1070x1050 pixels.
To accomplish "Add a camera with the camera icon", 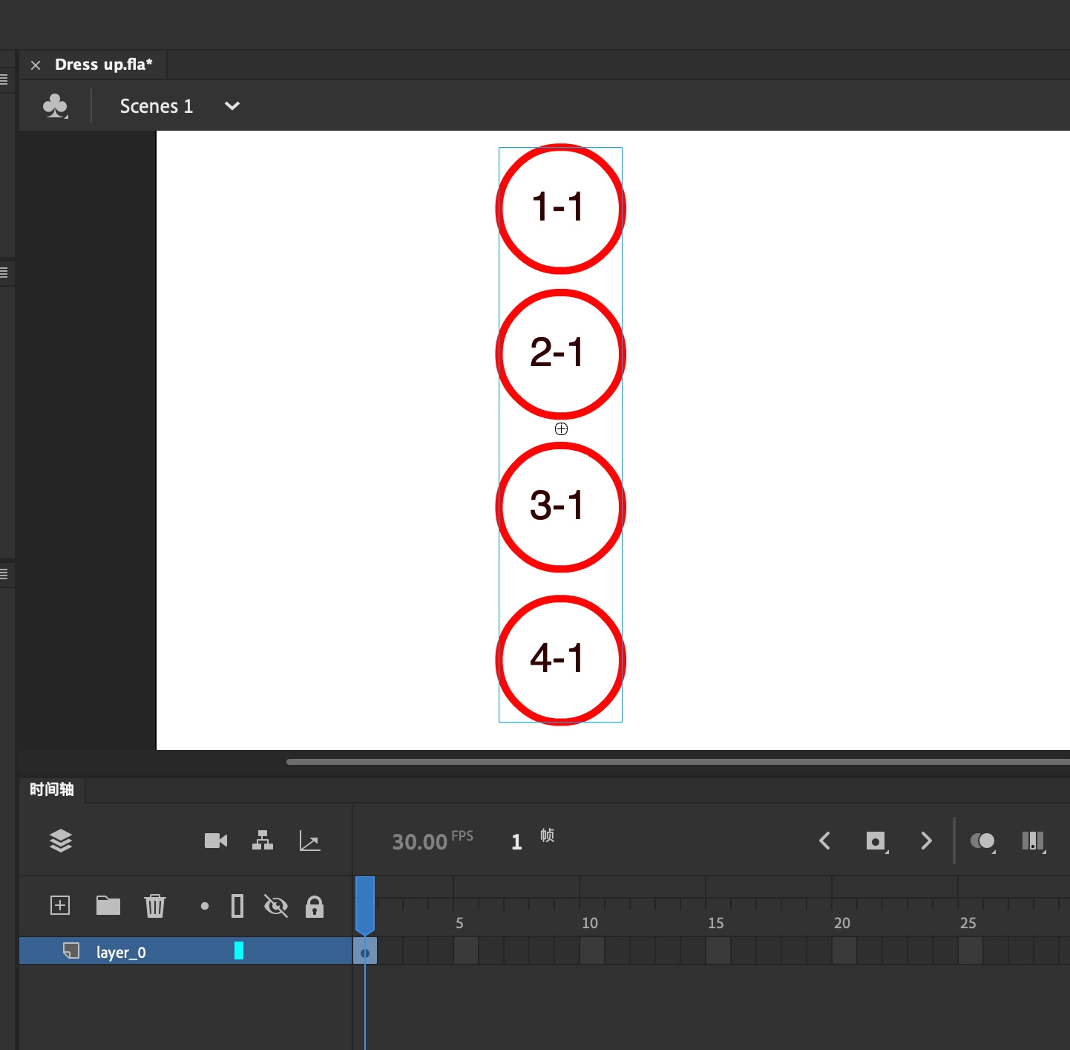I will point(216,841).
